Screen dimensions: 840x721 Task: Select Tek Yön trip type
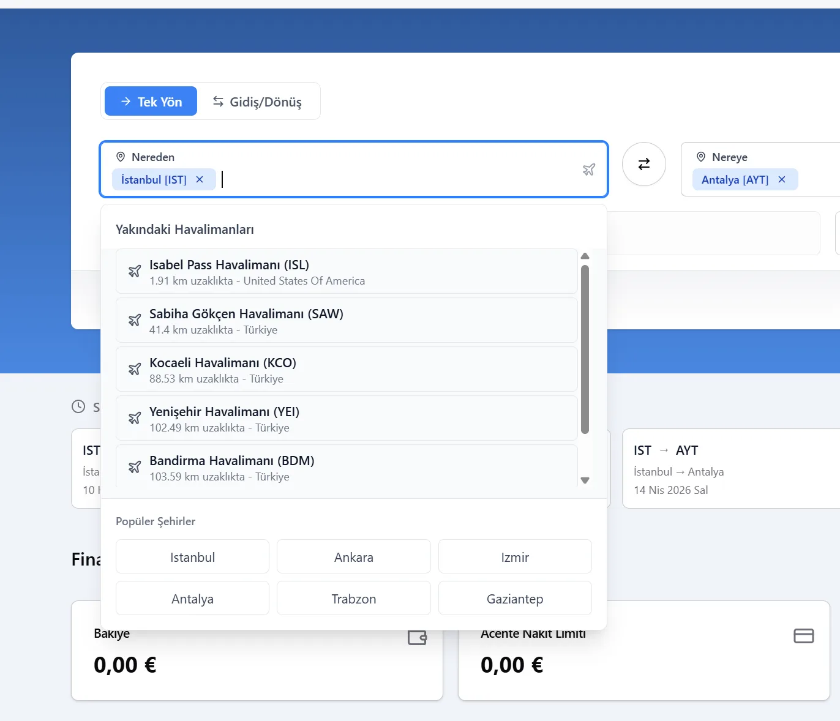coord(151,102)
